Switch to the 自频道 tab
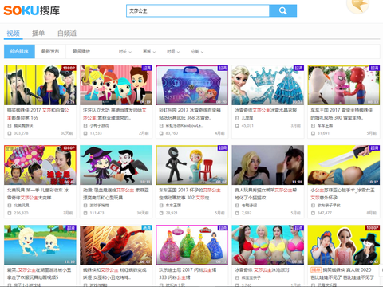 tap(67, 33)
